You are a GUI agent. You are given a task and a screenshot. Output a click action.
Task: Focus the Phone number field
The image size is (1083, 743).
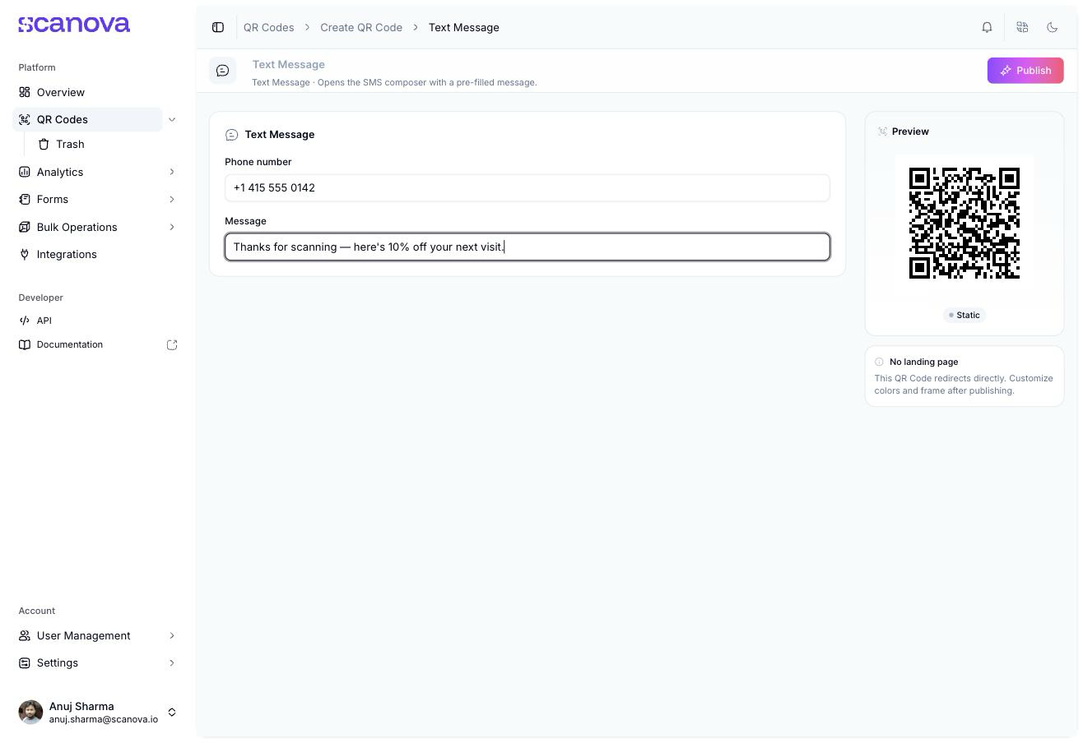pos(528,187)
